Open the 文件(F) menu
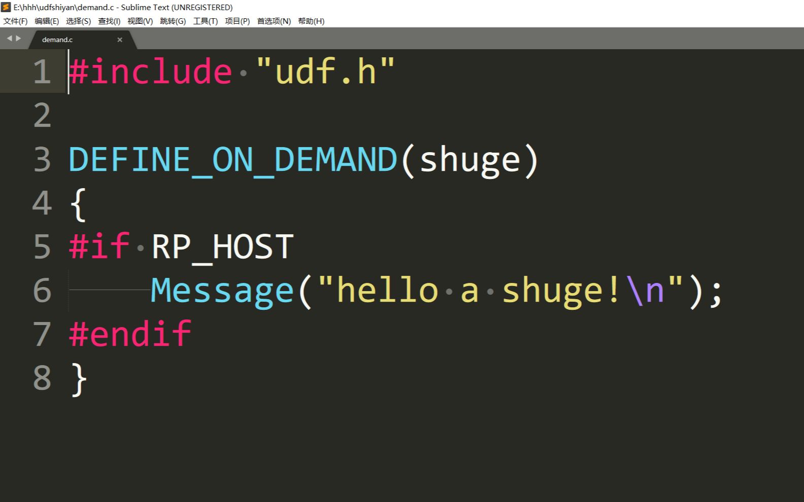This screenshot has height=502, width=804. tap(15, 21)
